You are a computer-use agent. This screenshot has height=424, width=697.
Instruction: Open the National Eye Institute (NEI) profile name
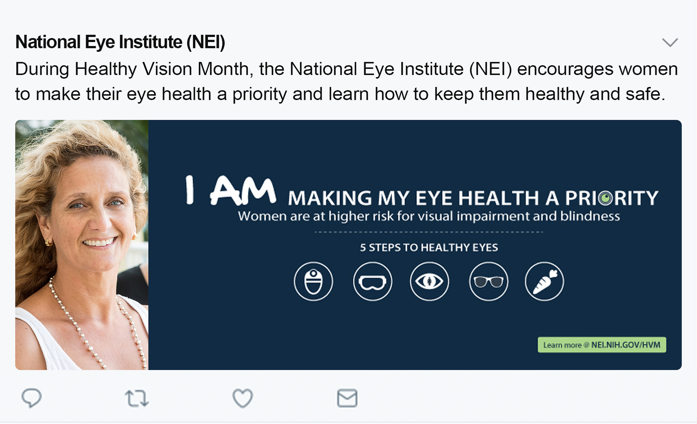120,42
